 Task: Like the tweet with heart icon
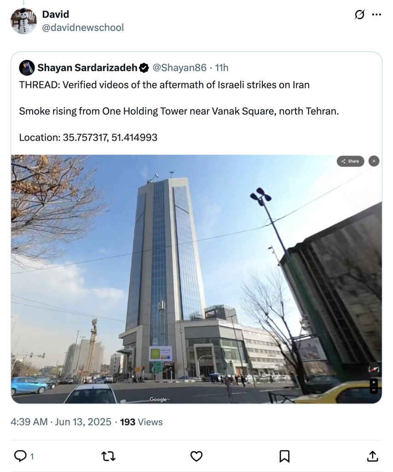[x=196, y=456]
